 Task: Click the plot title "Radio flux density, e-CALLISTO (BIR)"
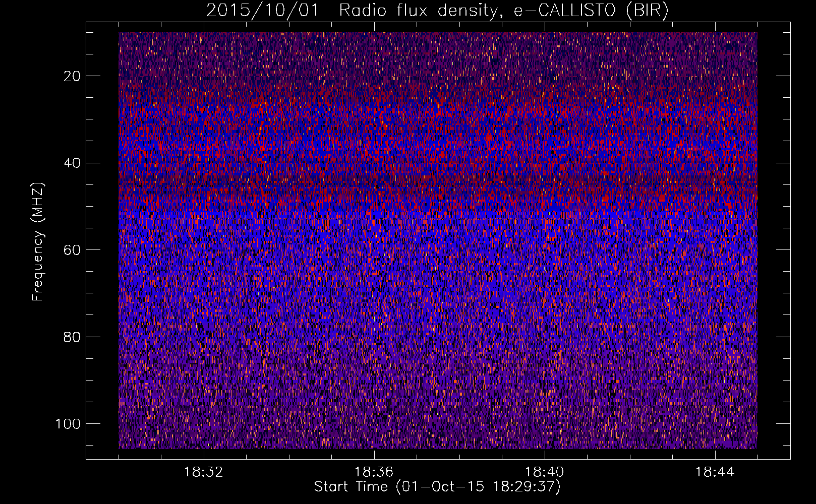coord(503,11)
